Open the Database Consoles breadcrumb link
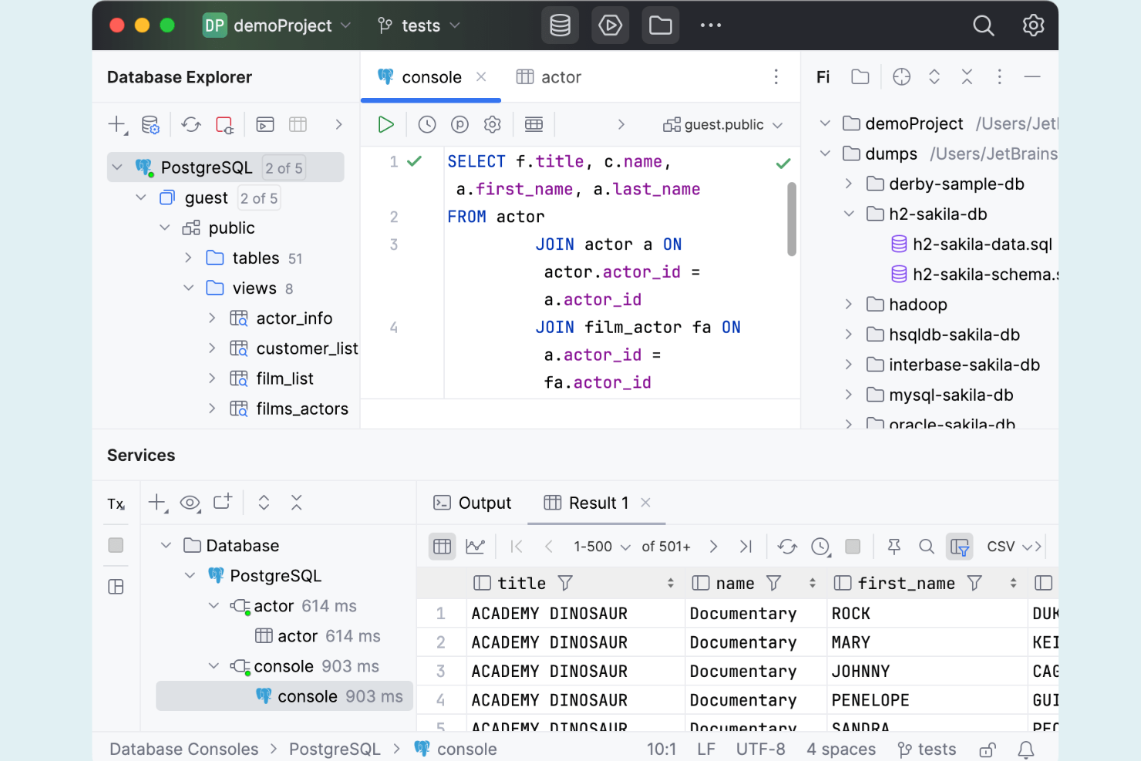The image size is (1141, 761). 183,749
